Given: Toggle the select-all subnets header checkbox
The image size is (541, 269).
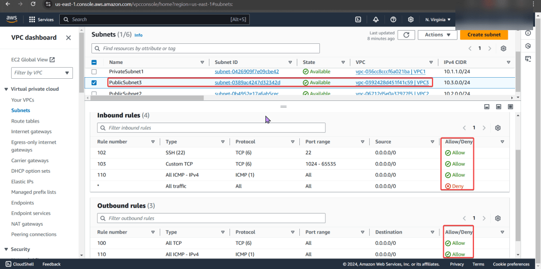Looking at the screenshot, I should click(x=94, y=62).
